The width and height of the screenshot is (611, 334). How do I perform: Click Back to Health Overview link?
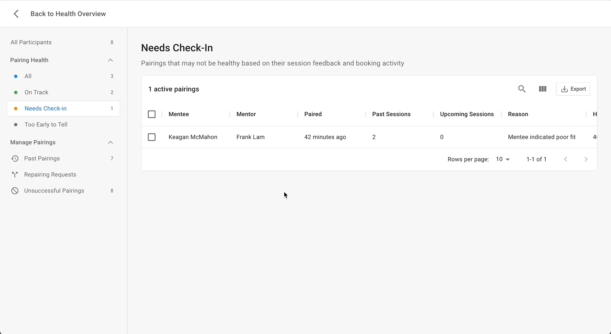tap(68, 14)
